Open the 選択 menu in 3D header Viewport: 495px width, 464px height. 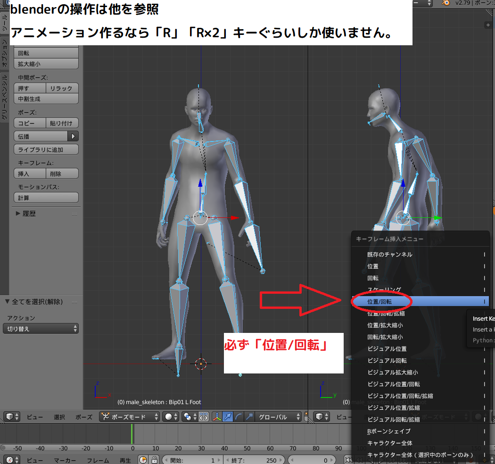59,417
